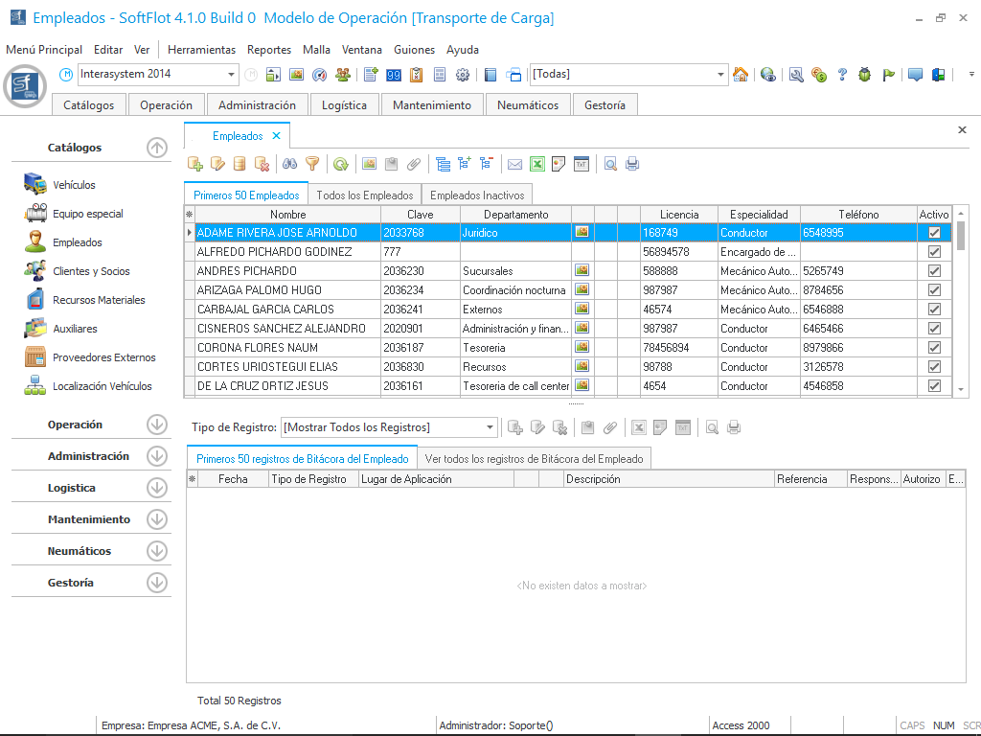
Task: Toggle Activo checkbox for ANDRES PICHARDO
Action: [x=934, y=271]
